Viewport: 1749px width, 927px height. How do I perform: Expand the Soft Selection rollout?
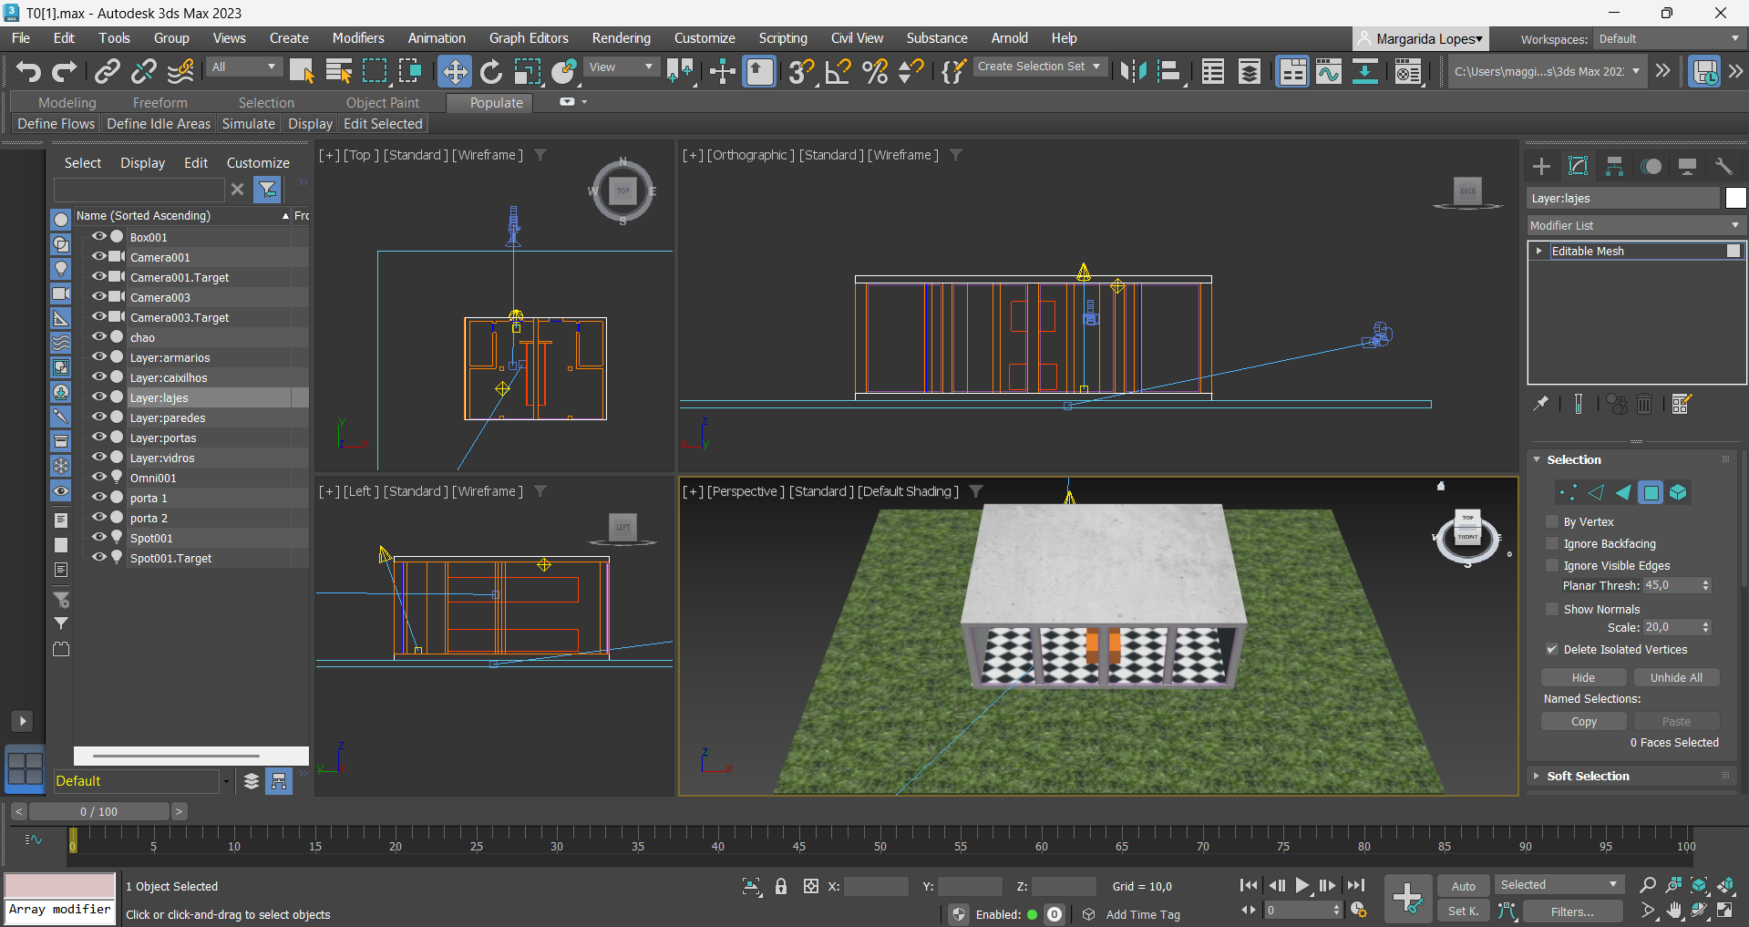[x=1588, y=776]
